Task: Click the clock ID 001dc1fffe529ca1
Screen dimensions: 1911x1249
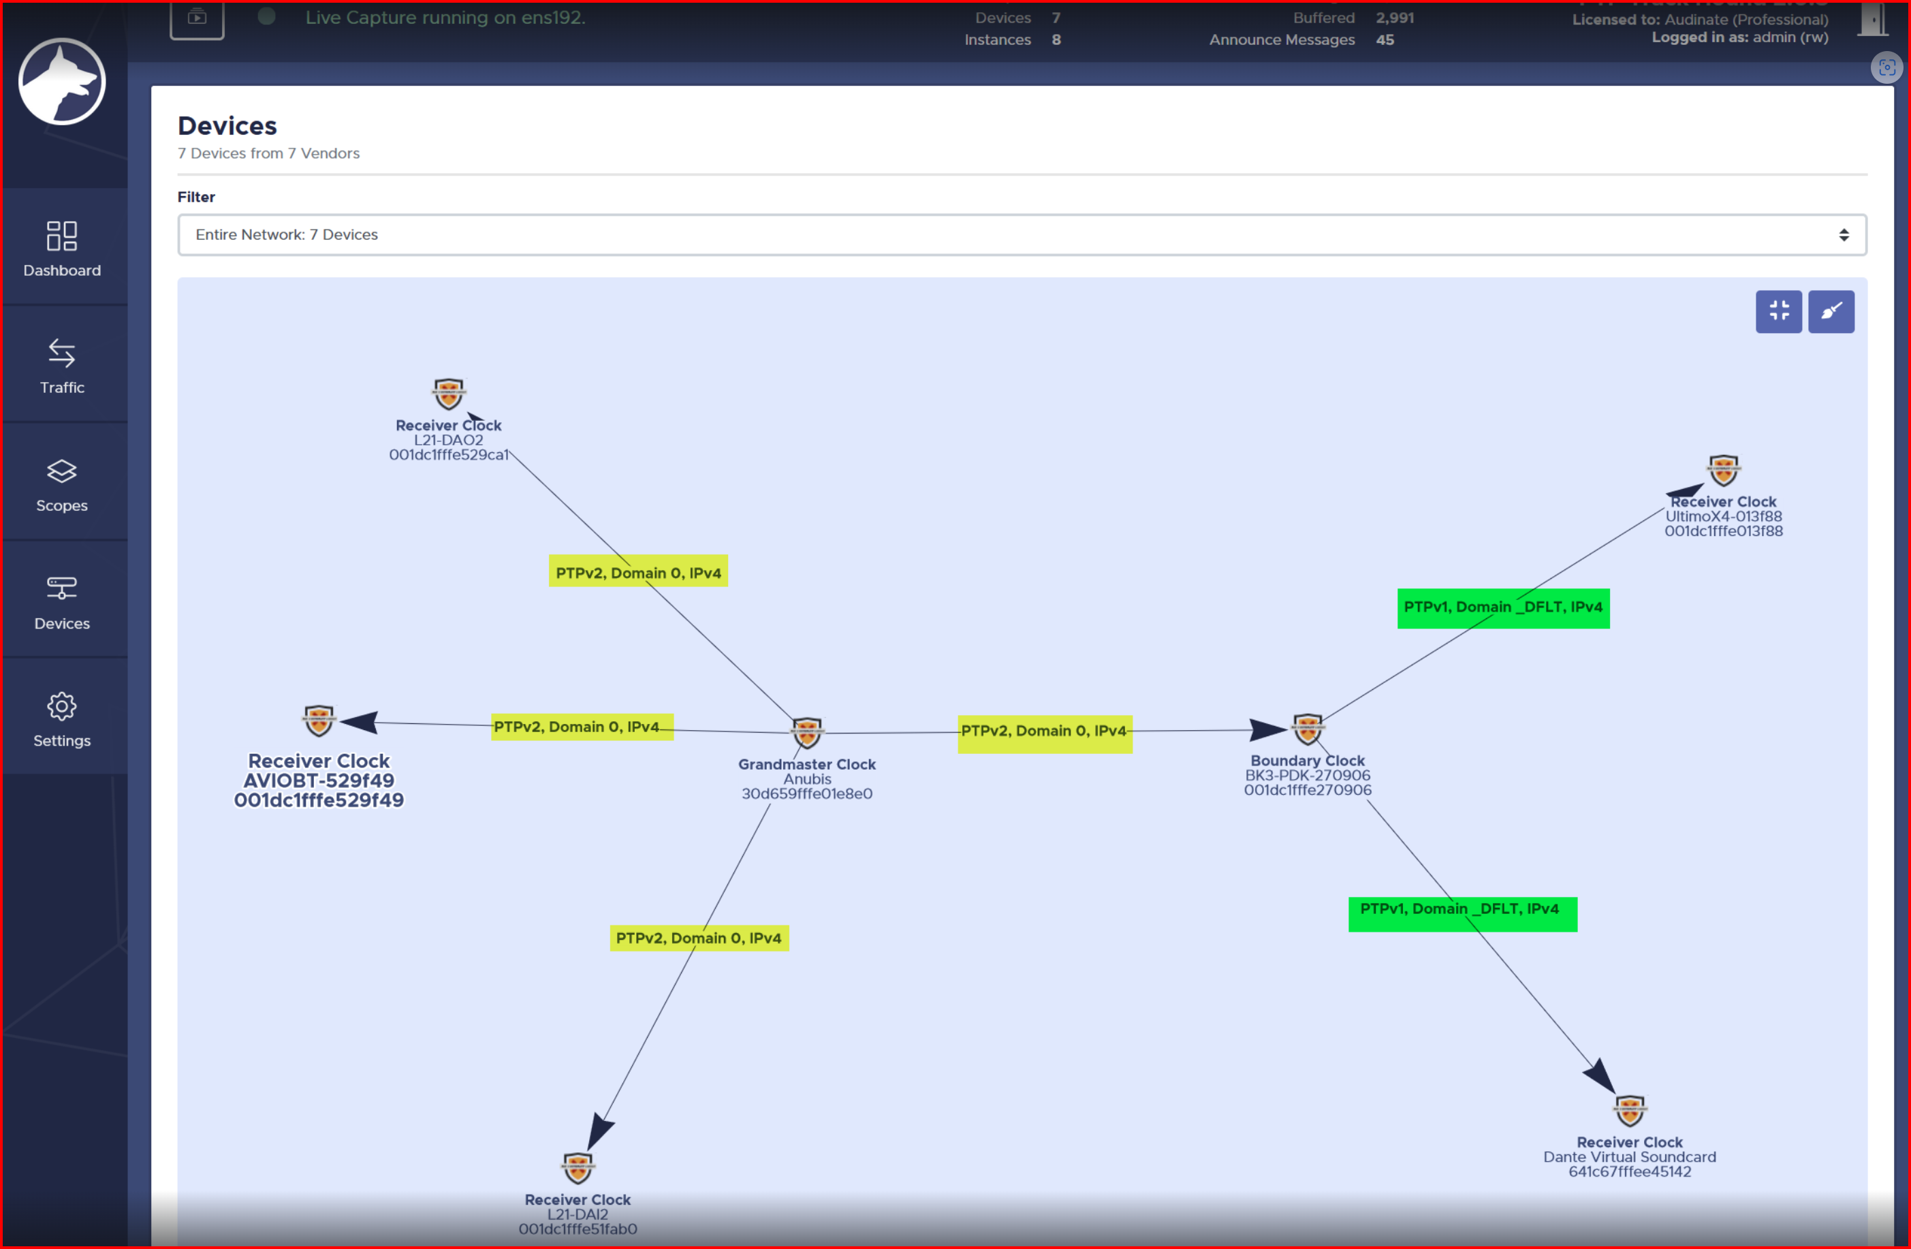Action: 449,455
